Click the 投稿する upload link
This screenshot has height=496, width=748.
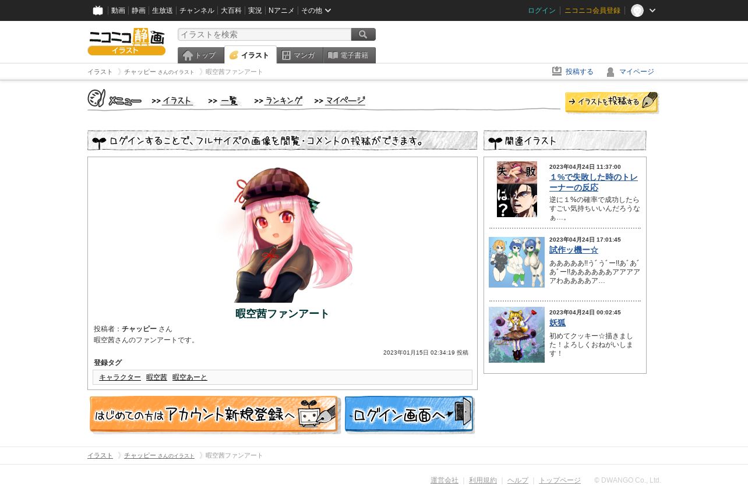click(x=573, y=72)
